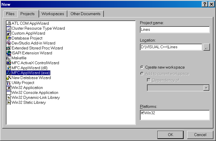Click the New Database Wizard icon
The width and height of the screenshot is (216, 141).
point(9,78)
